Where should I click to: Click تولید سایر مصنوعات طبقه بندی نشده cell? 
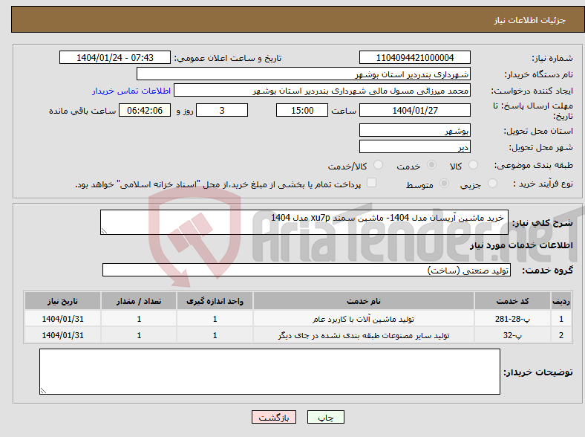363,335
